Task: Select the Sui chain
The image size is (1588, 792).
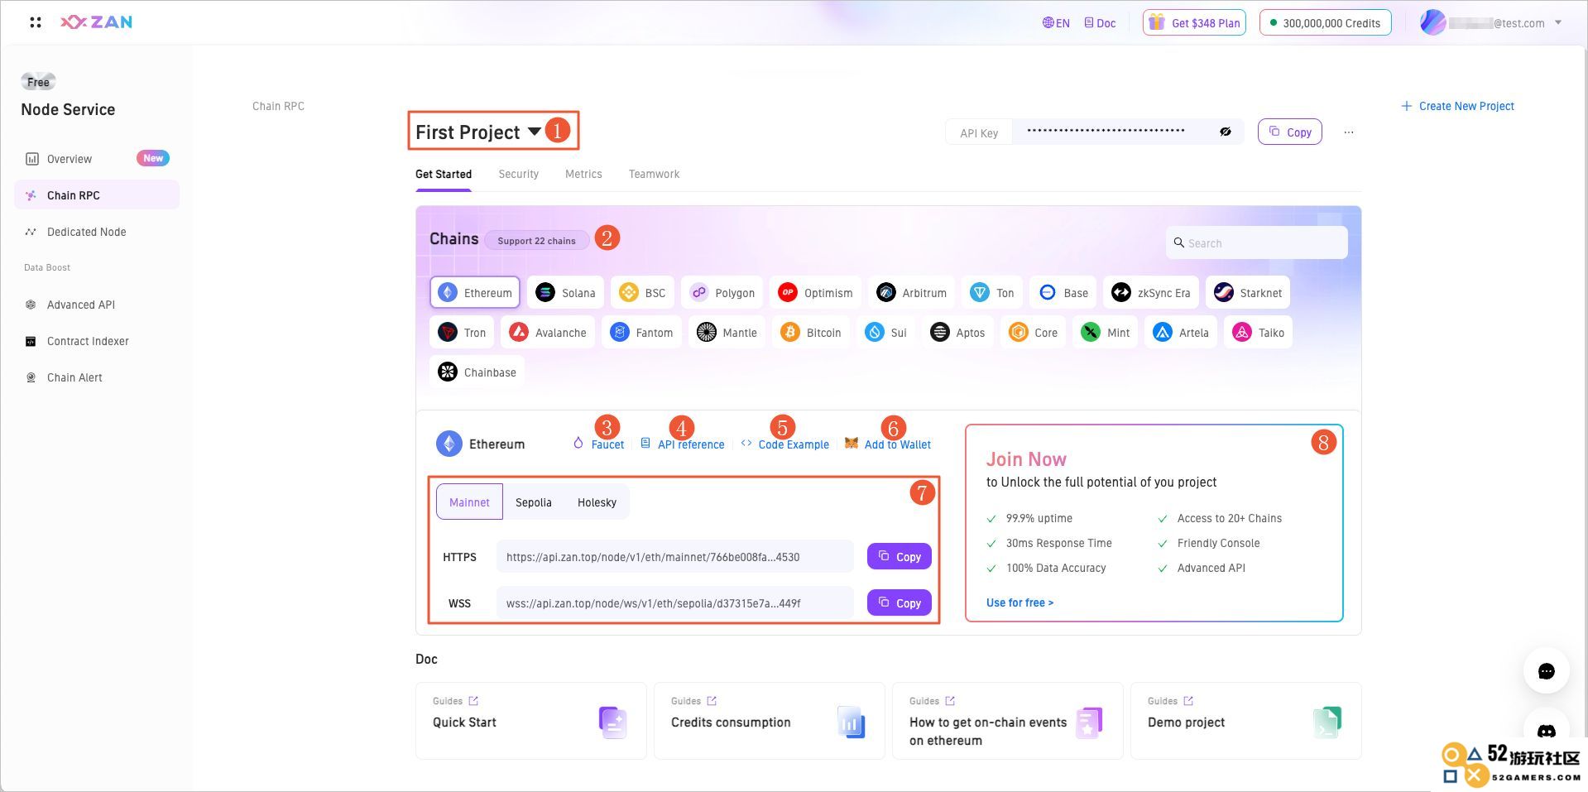Action: [886, 332]
